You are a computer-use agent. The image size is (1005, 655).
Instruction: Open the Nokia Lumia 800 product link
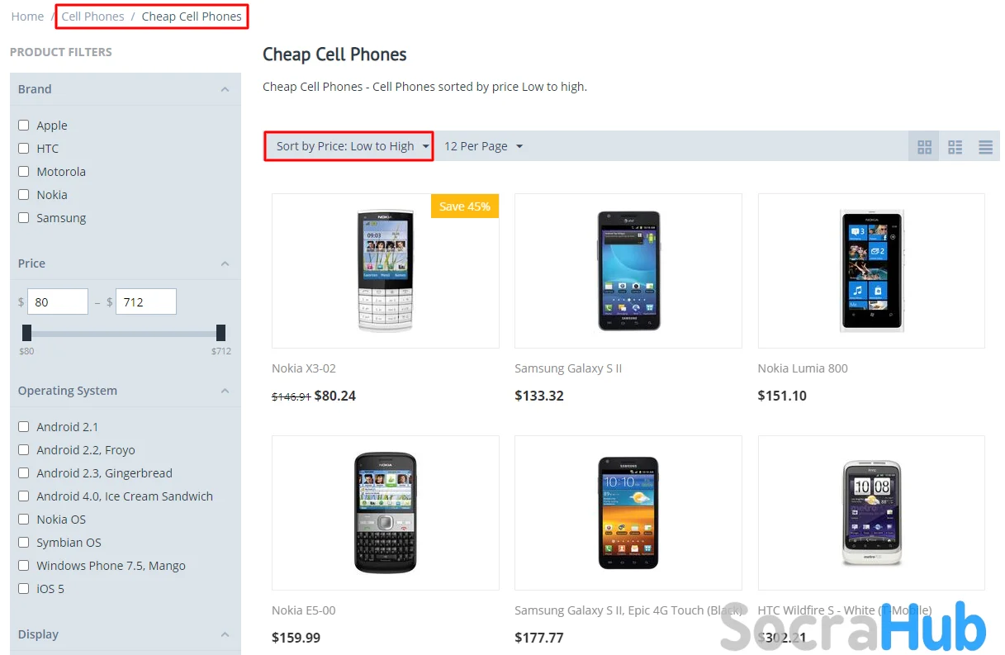point(803,368)
